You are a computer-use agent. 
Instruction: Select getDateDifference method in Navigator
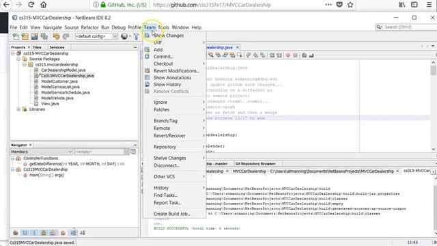[76, 164]
